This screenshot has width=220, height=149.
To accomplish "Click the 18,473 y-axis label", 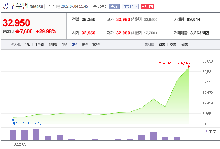I will [208, 92].
